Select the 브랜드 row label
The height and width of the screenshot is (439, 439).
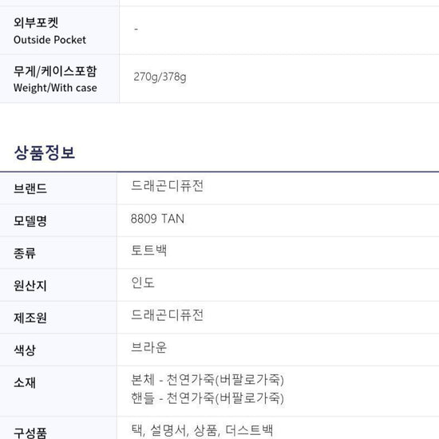coord(30,188)
